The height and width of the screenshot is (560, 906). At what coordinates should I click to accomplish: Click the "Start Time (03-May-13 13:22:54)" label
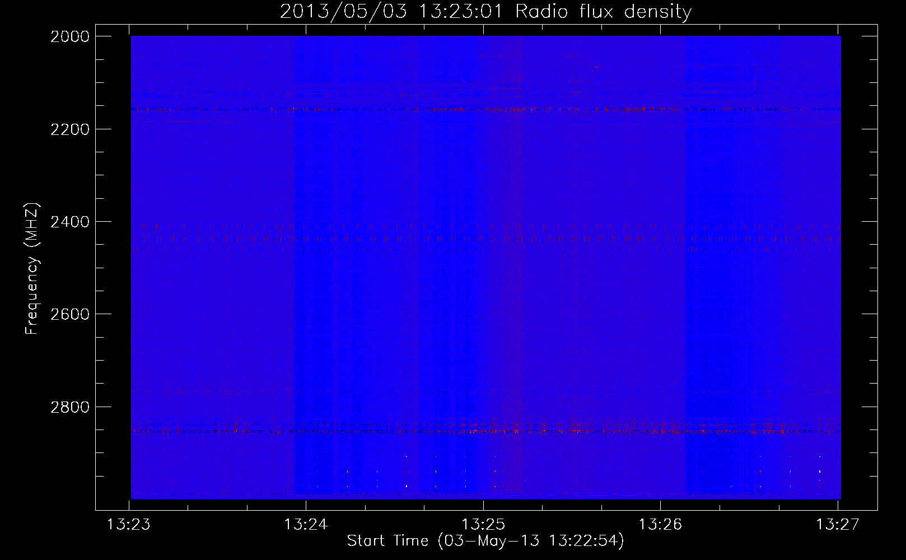pyautogui.click(x=485, y=541)
